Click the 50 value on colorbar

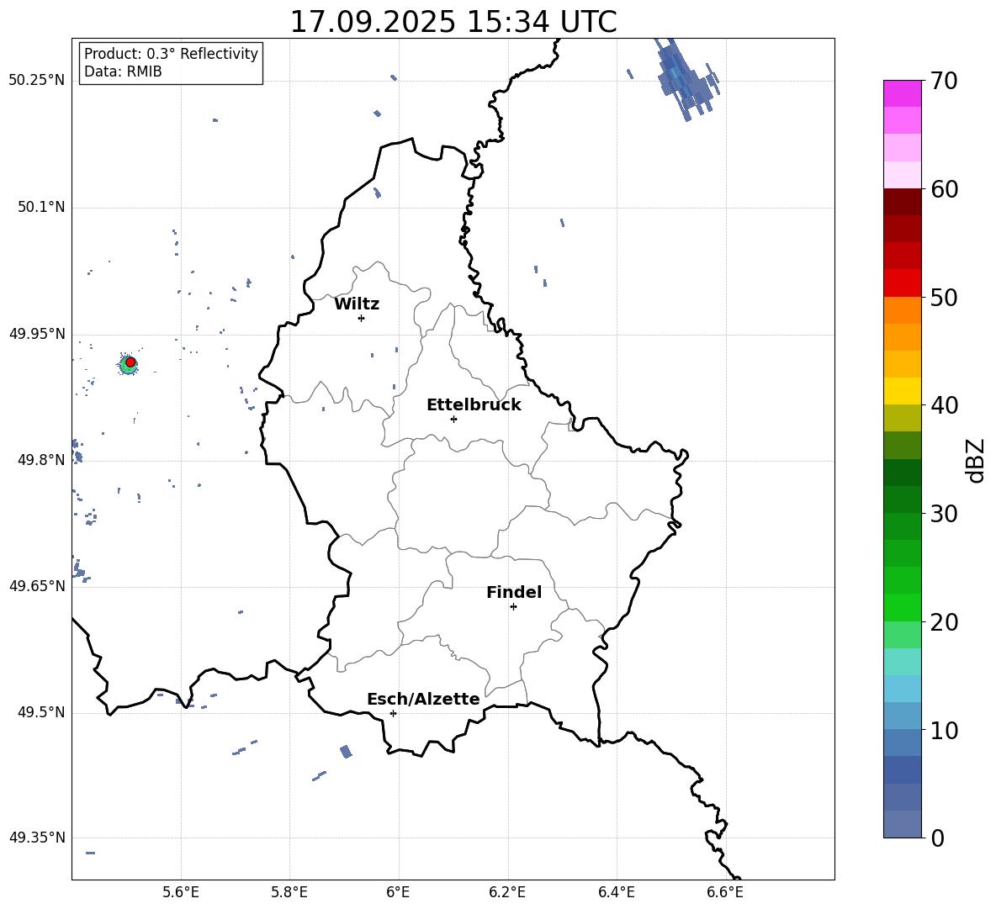click(944, 297)
